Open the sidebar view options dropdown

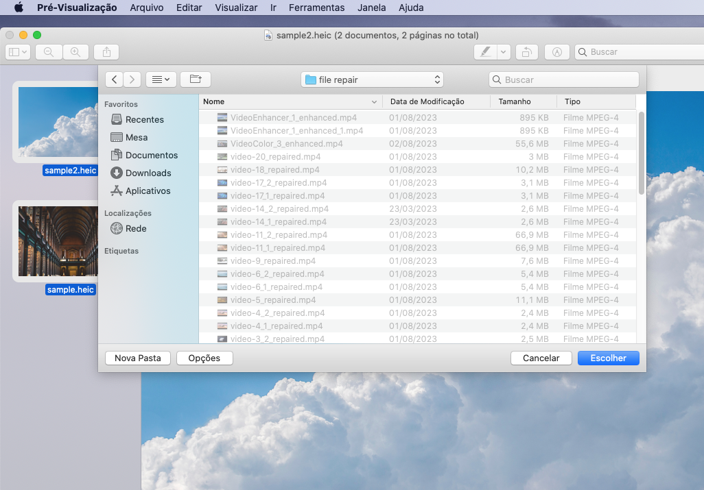18,52
